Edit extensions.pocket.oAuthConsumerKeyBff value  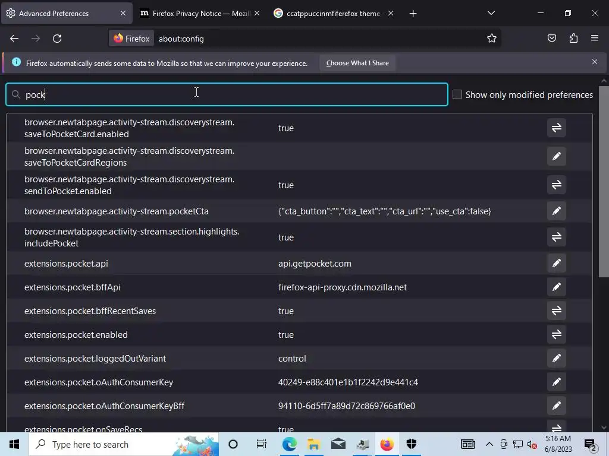[x=556, y=406]
